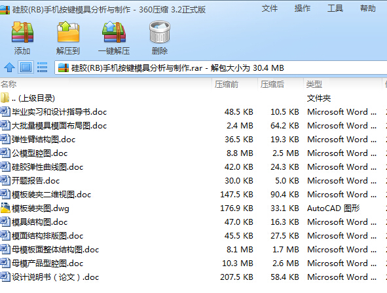
Task: Click Word icon of 弹性臂结构图.doc
Action: coord(5,139)
